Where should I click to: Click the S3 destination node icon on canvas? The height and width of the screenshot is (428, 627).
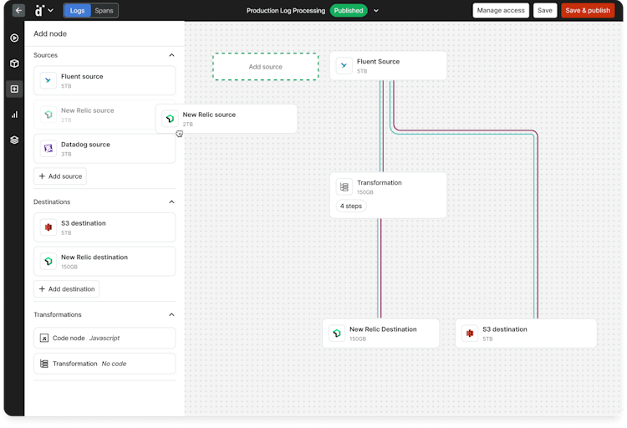tap(470, 334)
